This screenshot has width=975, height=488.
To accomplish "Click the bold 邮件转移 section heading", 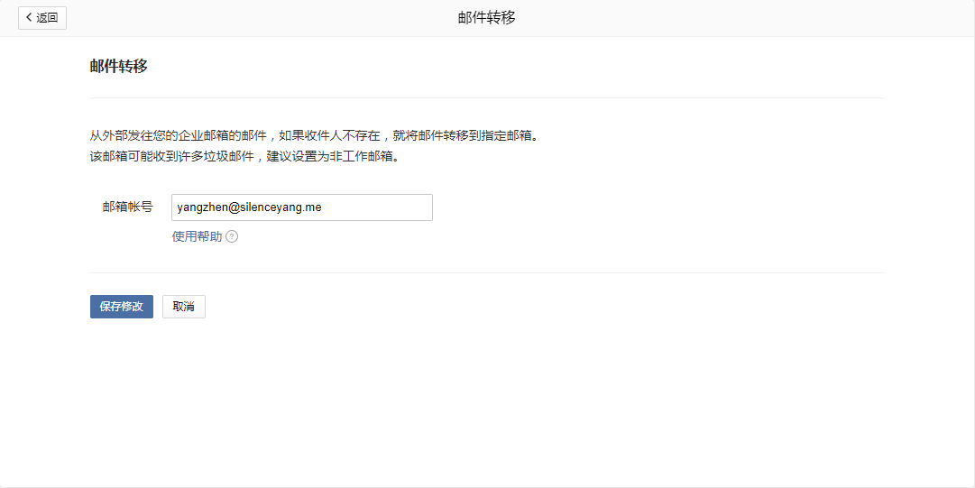I will click(x=119, y=67).
